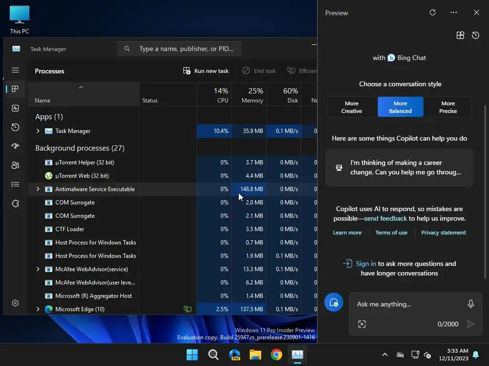Viewport: 489px width, 366px height.
Task: Open the send feedback link
Action: pos(385,218)
